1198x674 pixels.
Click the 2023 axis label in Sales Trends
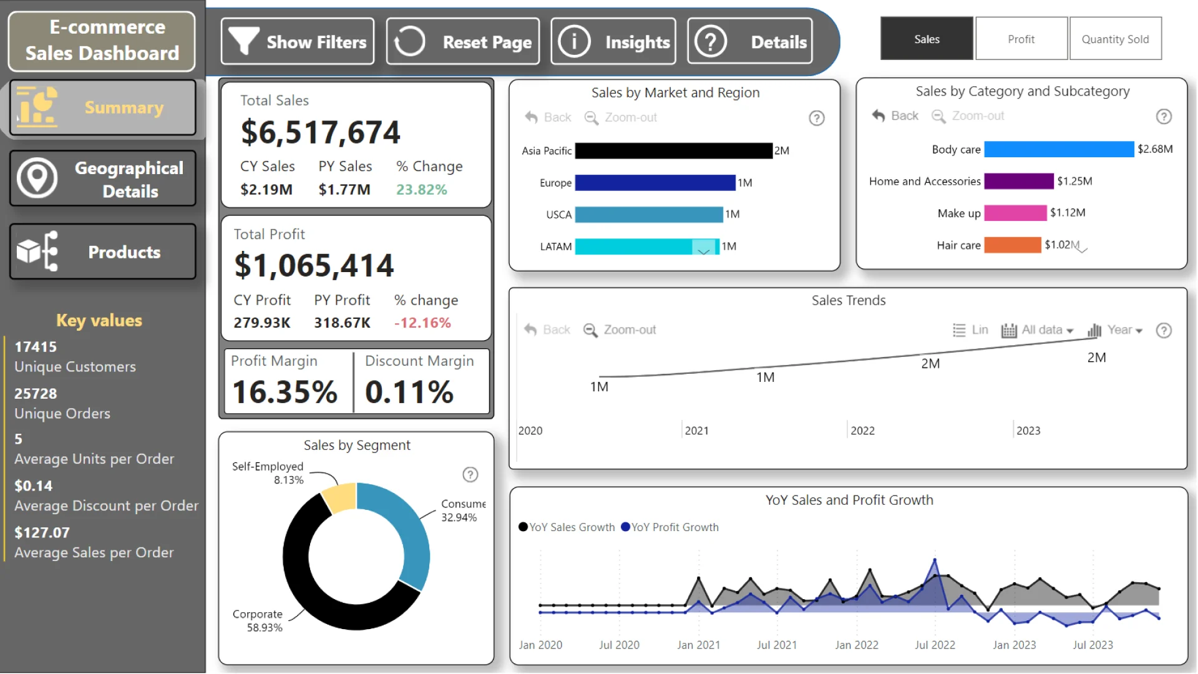click(x=1028, y=431)
